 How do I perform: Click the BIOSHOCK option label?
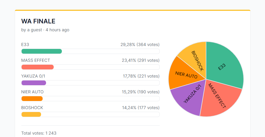tap(32, 108)
